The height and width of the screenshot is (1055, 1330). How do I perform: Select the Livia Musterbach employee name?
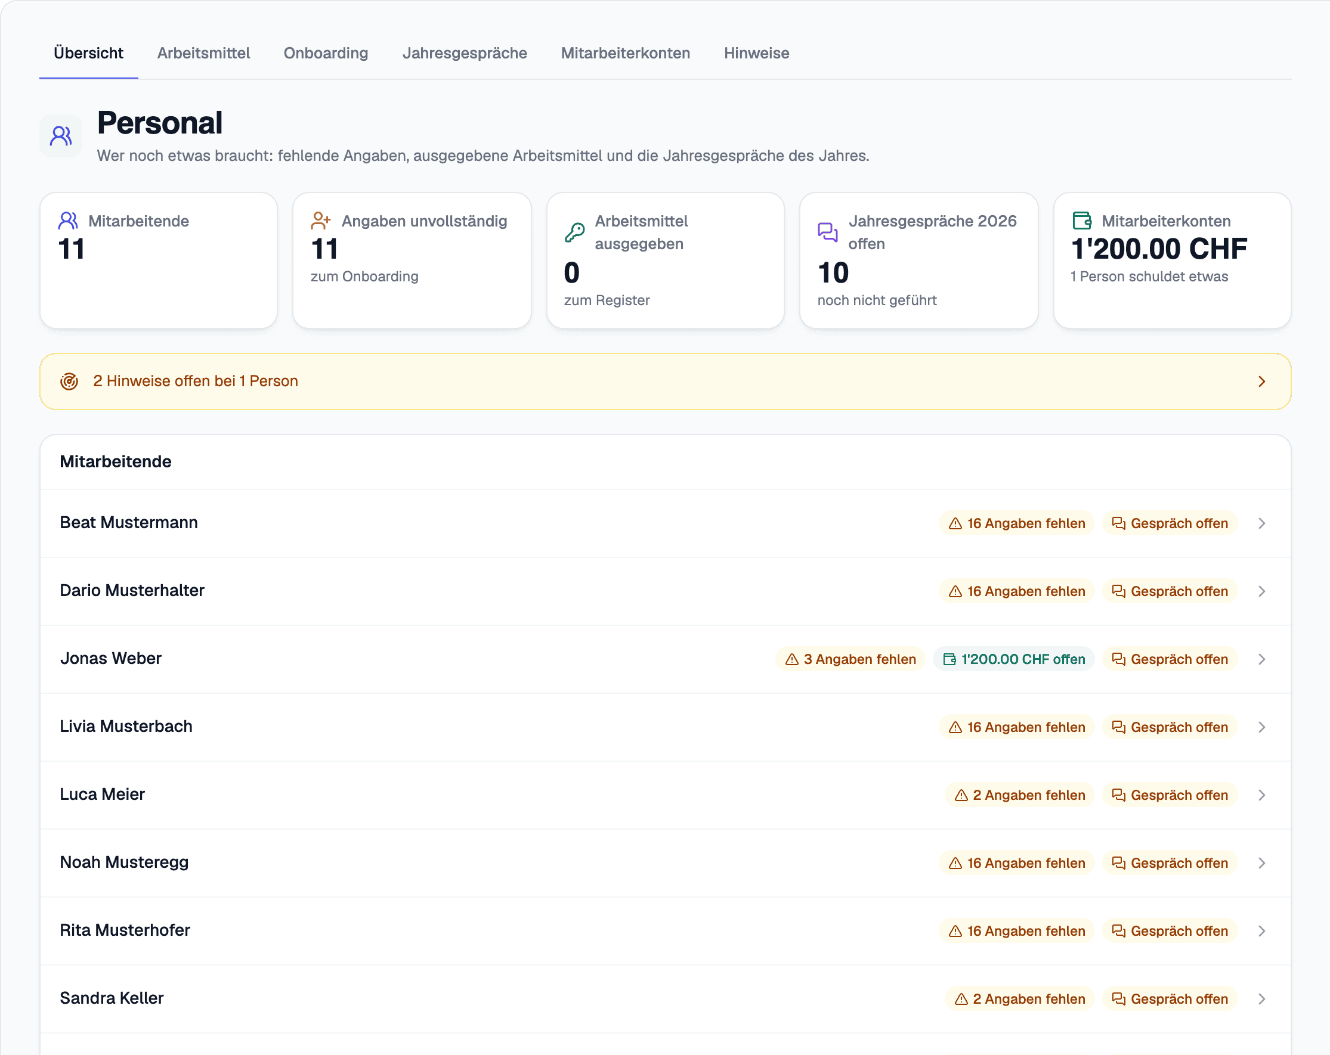[126, 727]
